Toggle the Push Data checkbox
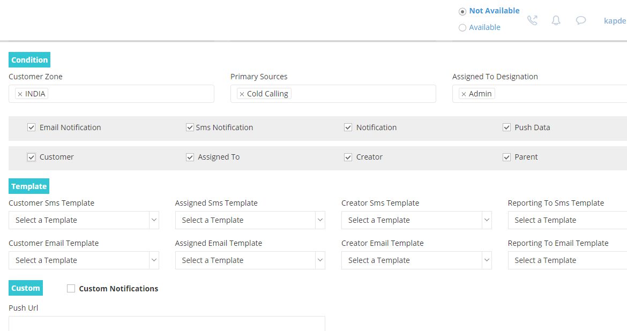627x331 pixels. (506, 127)
